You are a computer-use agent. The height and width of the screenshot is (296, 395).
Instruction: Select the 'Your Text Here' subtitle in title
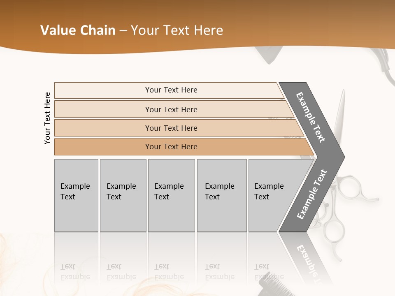pyautogui.click(x=177, y=30)
